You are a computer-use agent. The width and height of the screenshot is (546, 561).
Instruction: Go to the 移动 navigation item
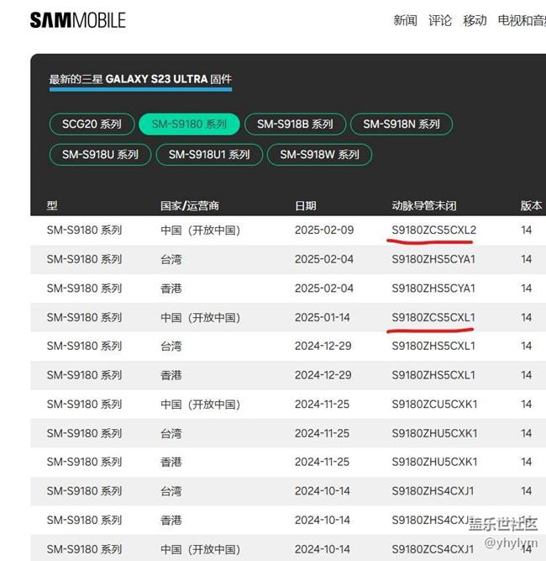(475, 20)
